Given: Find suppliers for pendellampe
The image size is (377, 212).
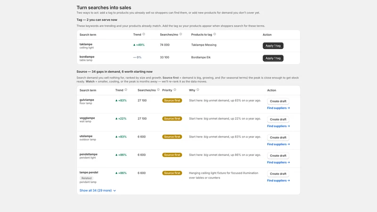Looking at the screenshot, I should click(x=279, y=162).
